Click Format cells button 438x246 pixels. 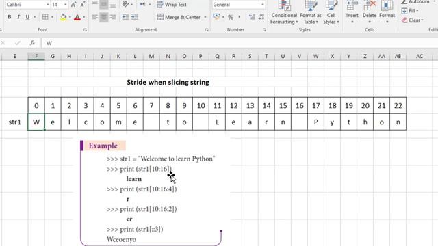[x=387, y=12]
